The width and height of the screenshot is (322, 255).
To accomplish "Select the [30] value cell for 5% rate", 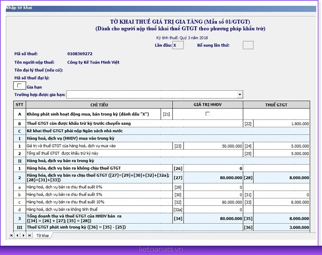I will click(x=213, y=195).
